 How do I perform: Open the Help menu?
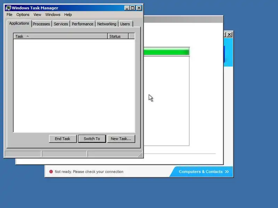68,15
